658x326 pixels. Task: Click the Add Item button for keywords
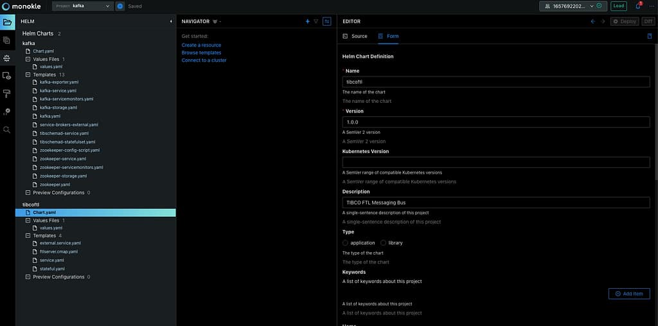coord(628,293)
